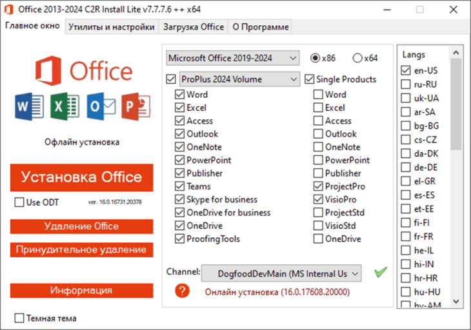Open the Информация button
The image size is (471, 330).
click(x=81, y=291)
